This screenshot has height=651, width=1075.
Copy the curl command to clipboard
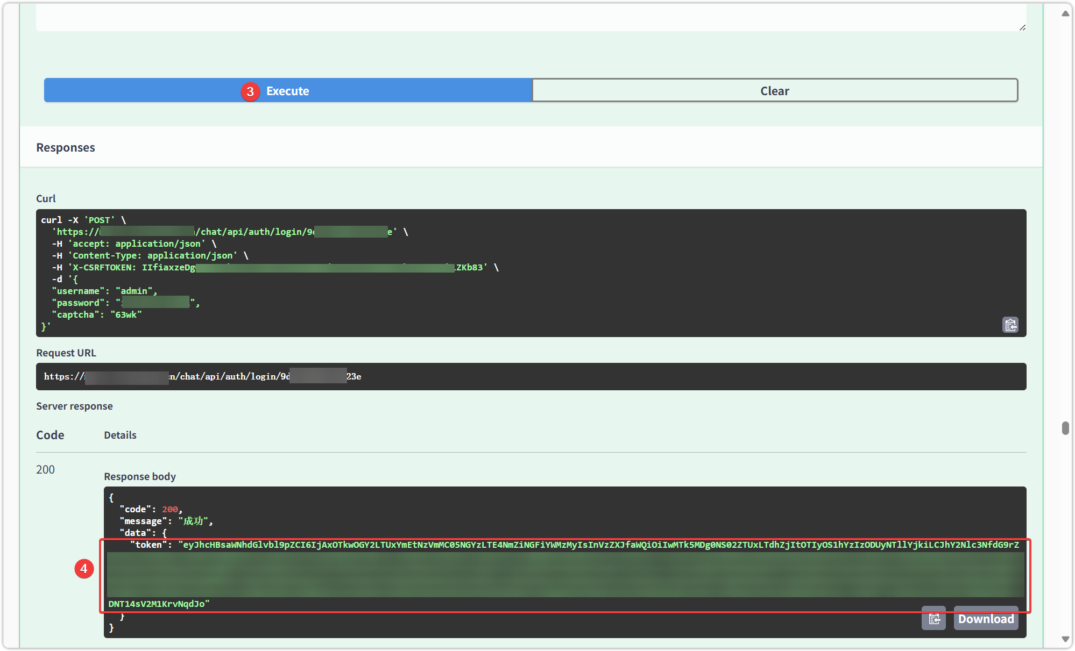[1010, 325]
